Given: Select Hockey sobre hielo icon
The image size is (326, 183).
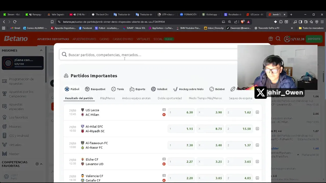Looking at the screenshot, I should (175, 89).
